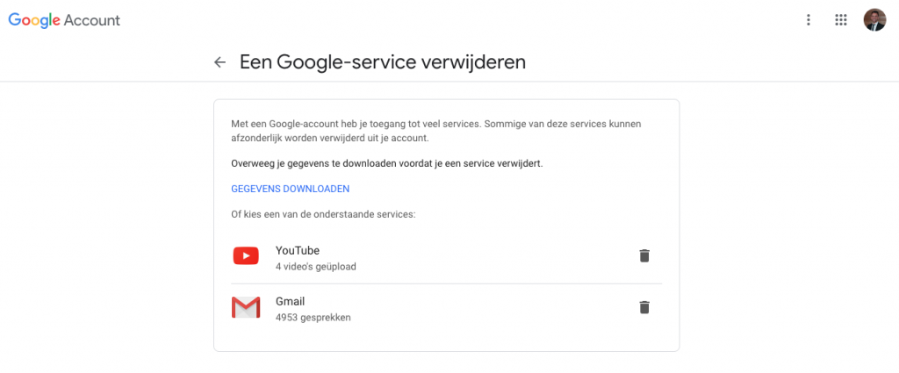Click the '4 video's geüpload' subtitle
This screenshot has height=373, width=899.
point(316,267)
